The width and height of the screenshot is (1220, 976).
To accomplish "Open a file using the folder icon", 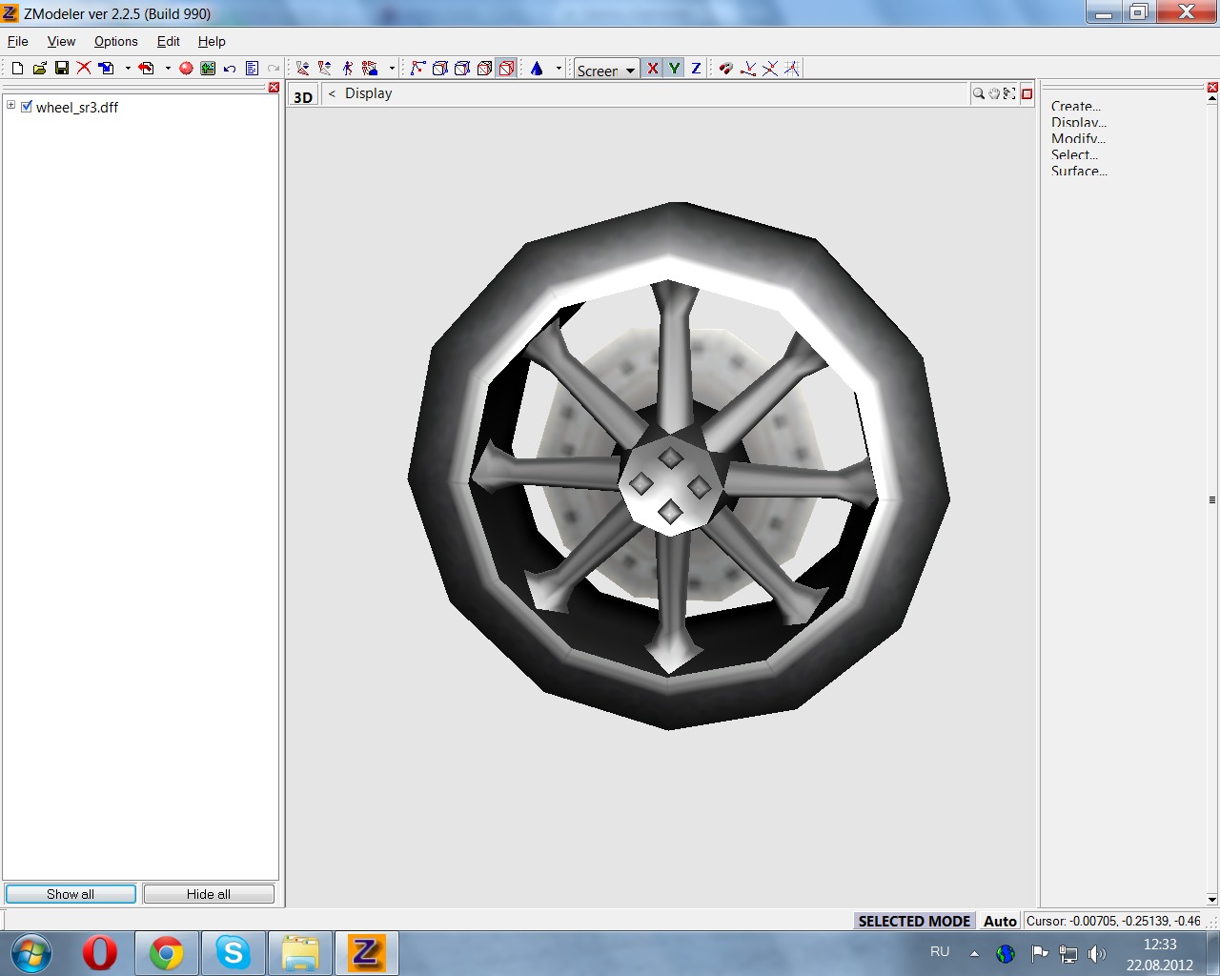I will 39,68.
